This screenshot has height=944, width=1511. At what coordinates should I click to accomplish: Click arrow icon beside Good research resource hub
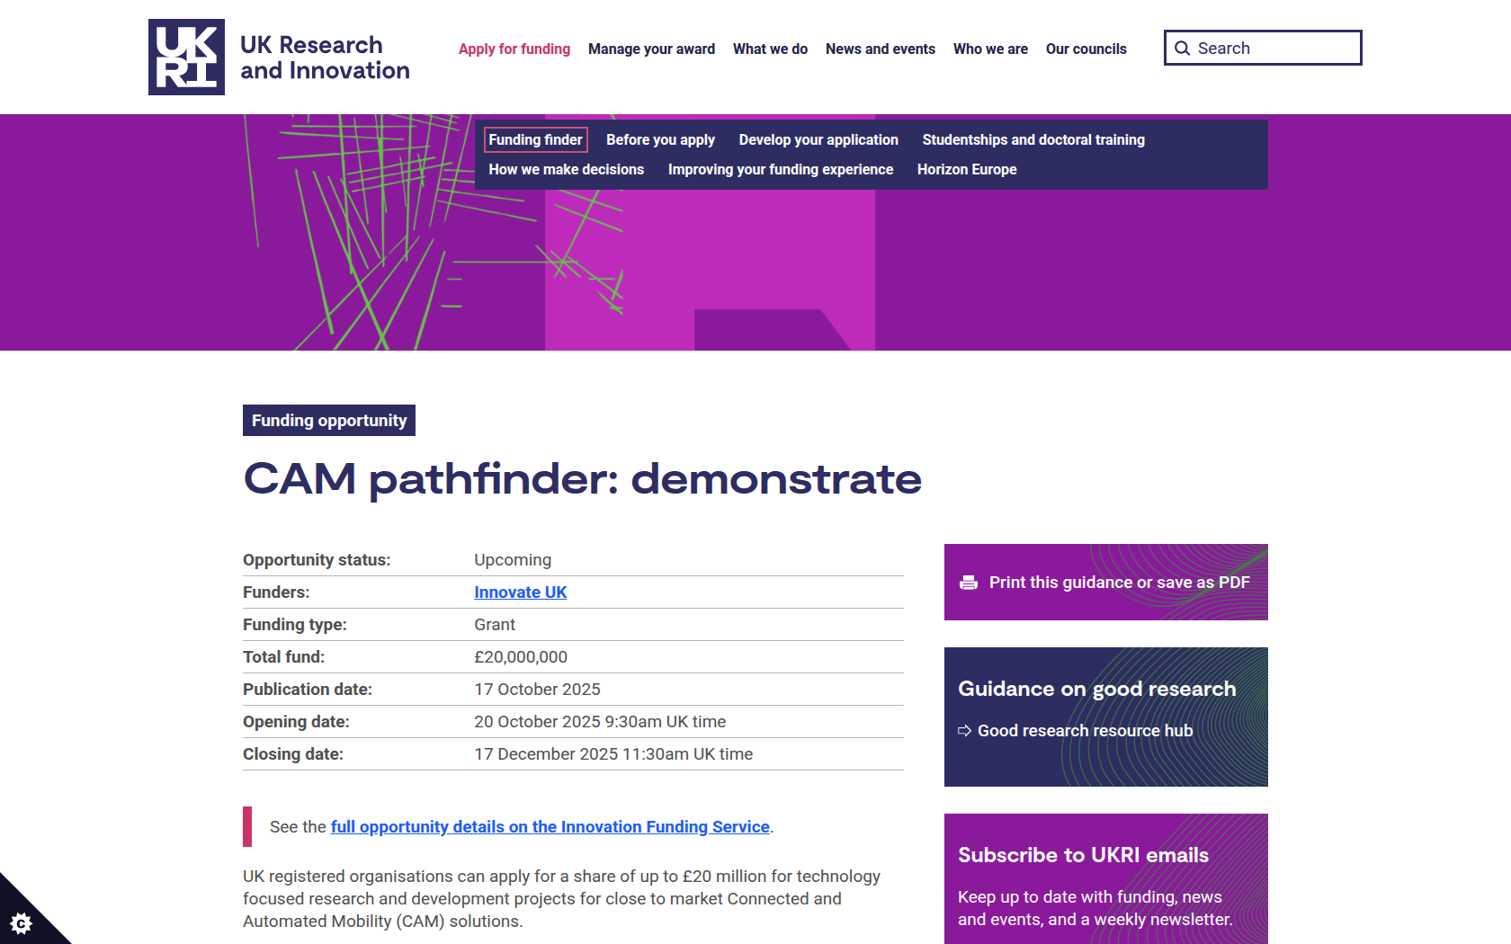[x=964, y=731]
